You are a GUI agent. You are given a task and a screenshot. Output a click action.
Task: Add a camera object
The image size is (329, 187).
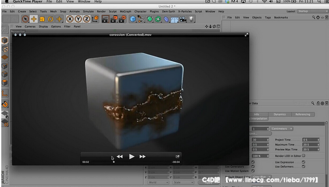pos(183,19)
